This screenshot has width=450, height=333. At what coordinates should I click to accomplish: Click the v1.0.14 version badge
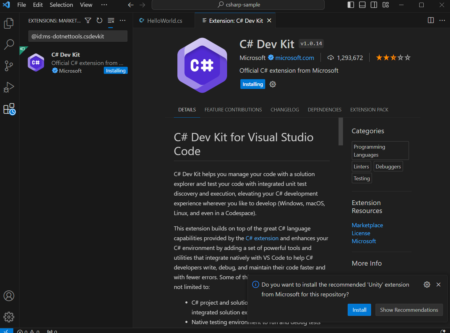311,44
